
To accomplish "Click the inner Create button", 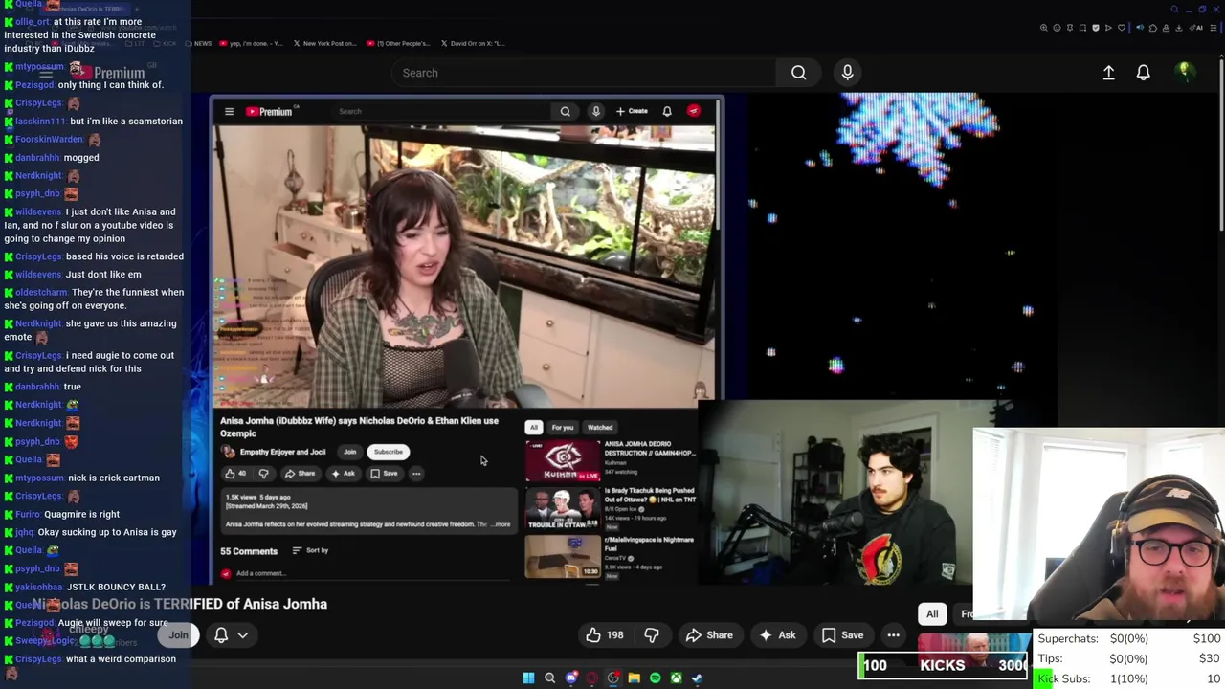I will tap(632, 112).
